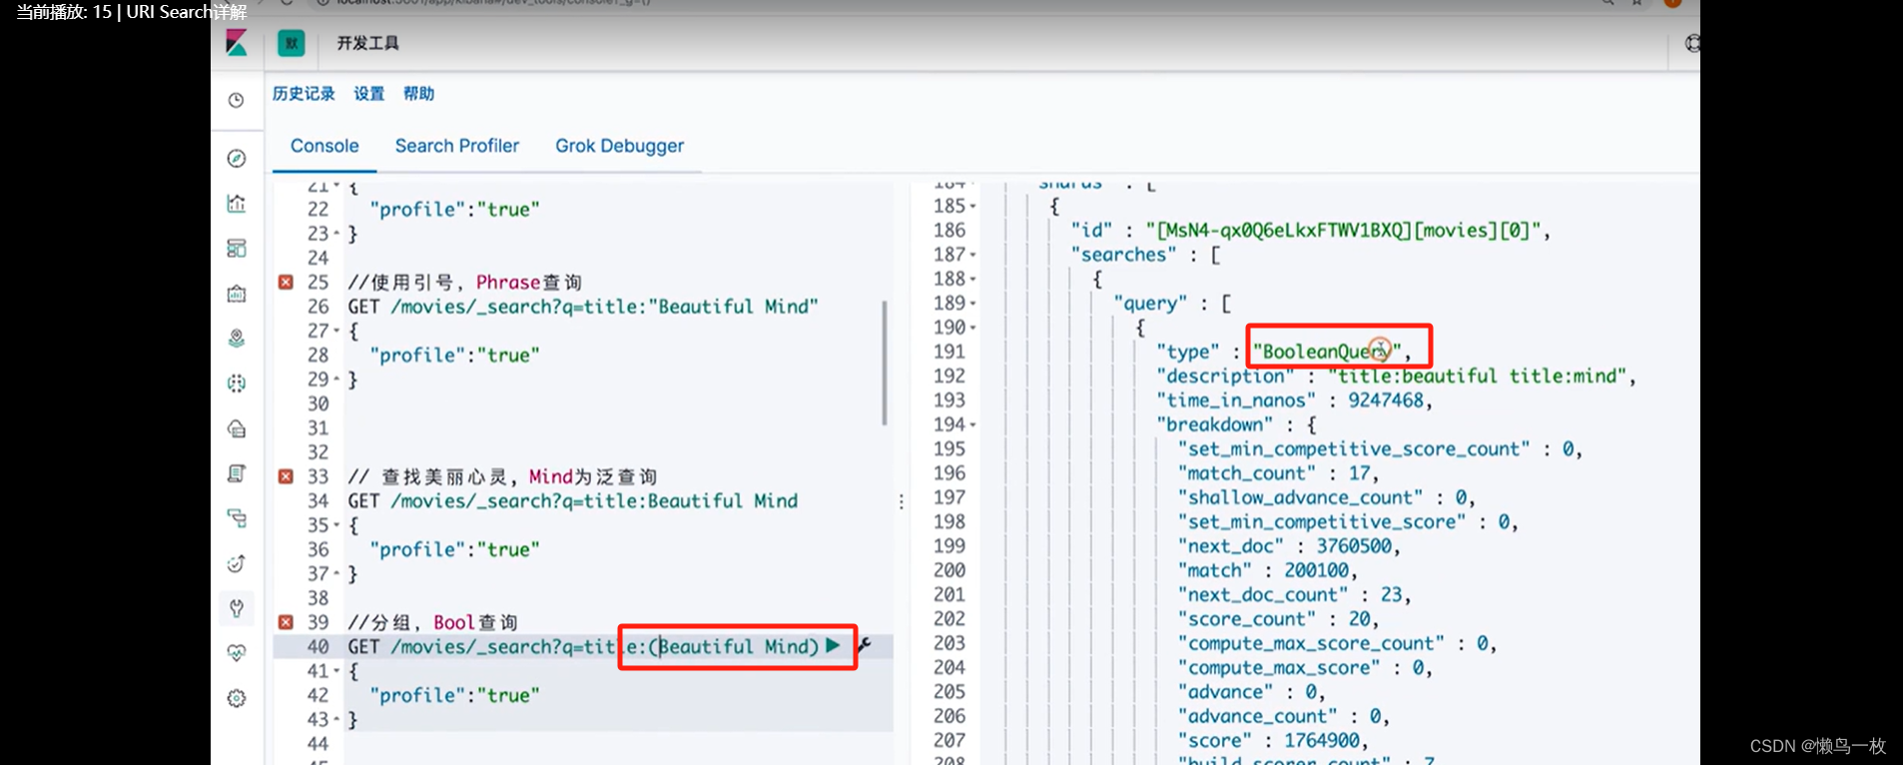Screen dimensions: 1903x765
Task: Open Management gear icon in sidebar
Action: point(237,698)
